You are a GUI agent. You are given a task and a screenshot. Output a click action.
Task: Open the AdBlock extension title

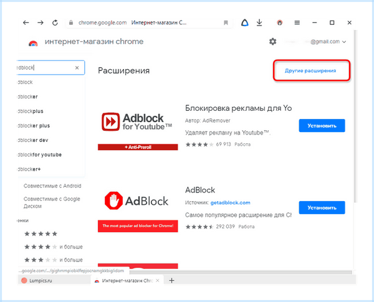[200, 190]
